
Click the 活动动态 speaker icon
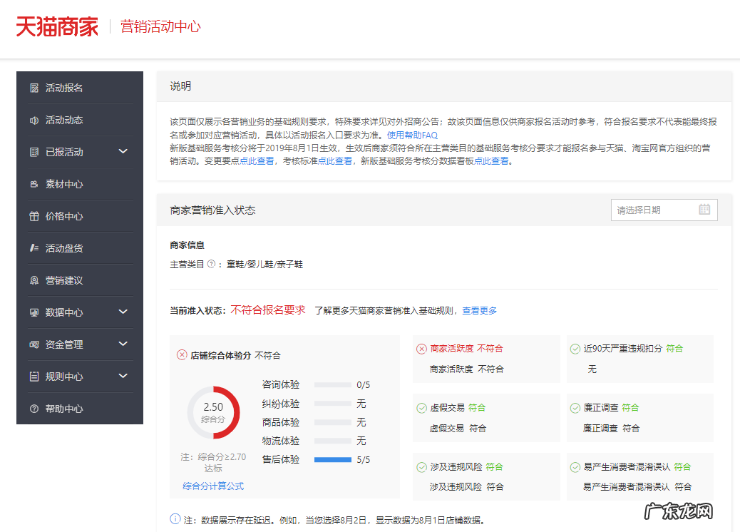pos(33,119)
